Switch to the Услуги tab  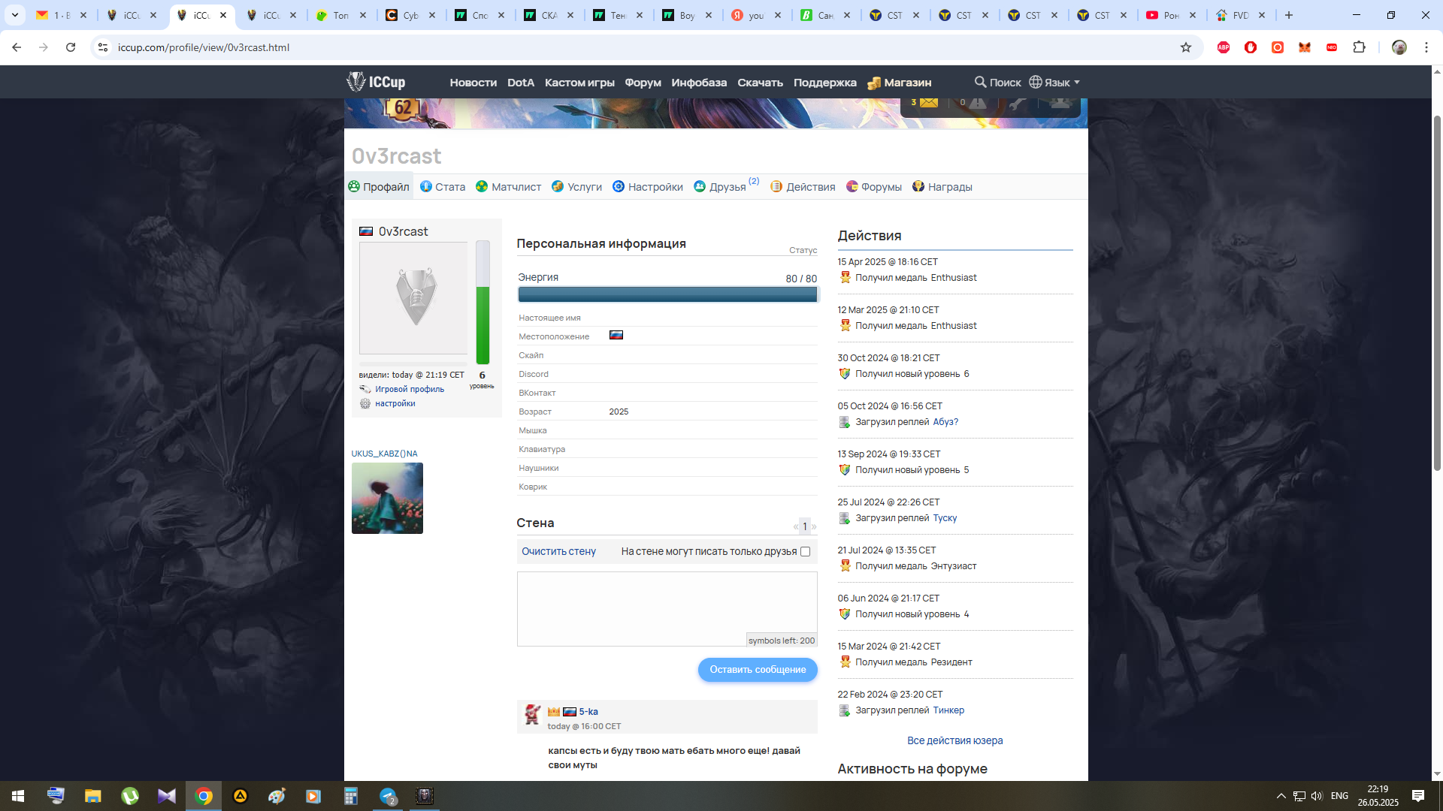pyautogui.click(x=576, y=187)
